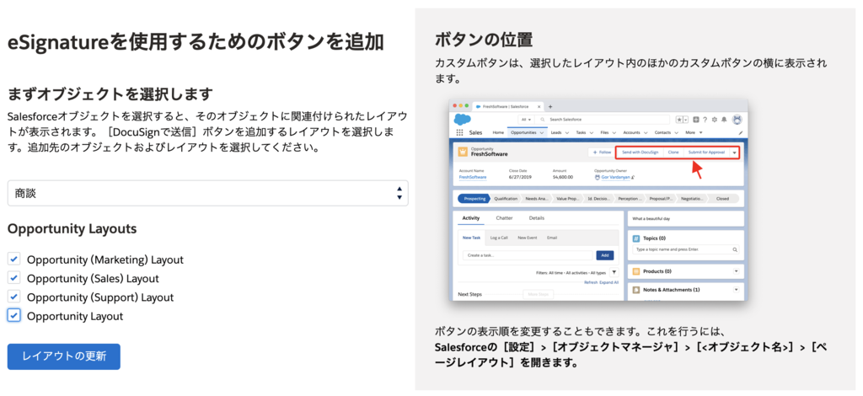863x396 pixels.
Task: Click the Expand All link
Action: tap(608, 282)
